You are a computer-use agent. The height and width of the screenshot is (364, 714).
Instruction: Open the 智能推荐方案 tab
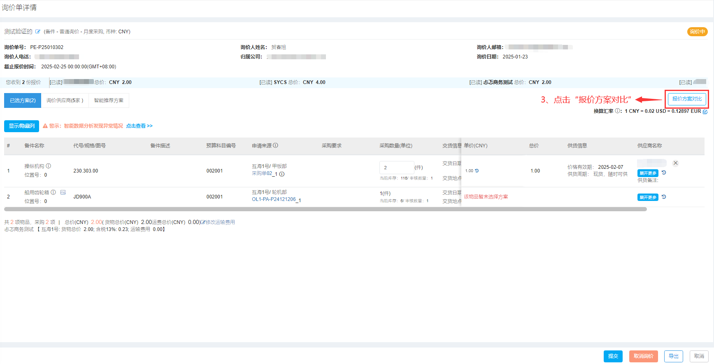pyautogui.click(x=109, y=100)
